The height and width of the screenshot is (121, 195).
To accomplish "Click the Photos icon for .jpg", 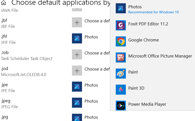I will [77, 117].
